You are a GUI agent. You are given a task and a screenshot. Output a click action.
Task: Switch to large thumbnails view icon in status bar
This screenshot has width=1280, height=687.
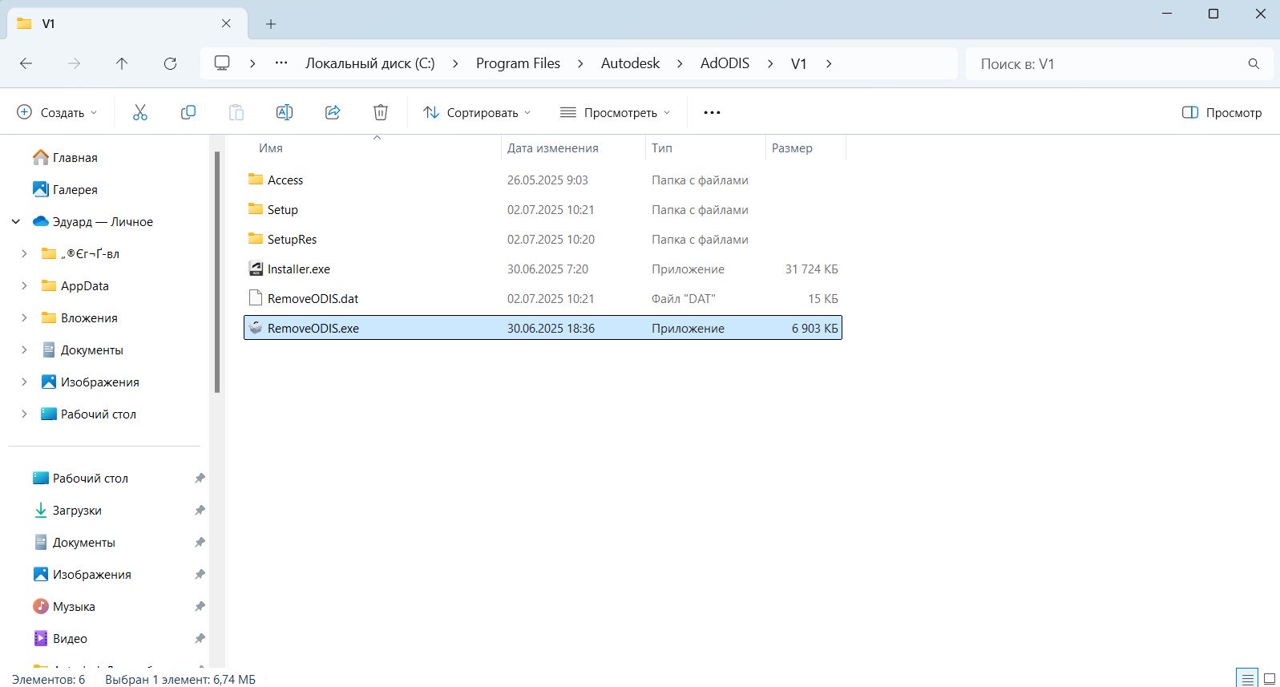1270,678
